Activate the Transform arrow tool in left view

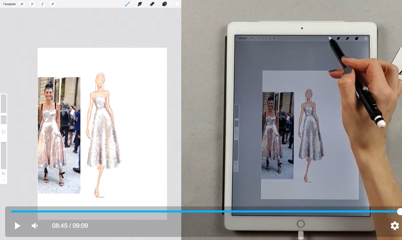53,4
